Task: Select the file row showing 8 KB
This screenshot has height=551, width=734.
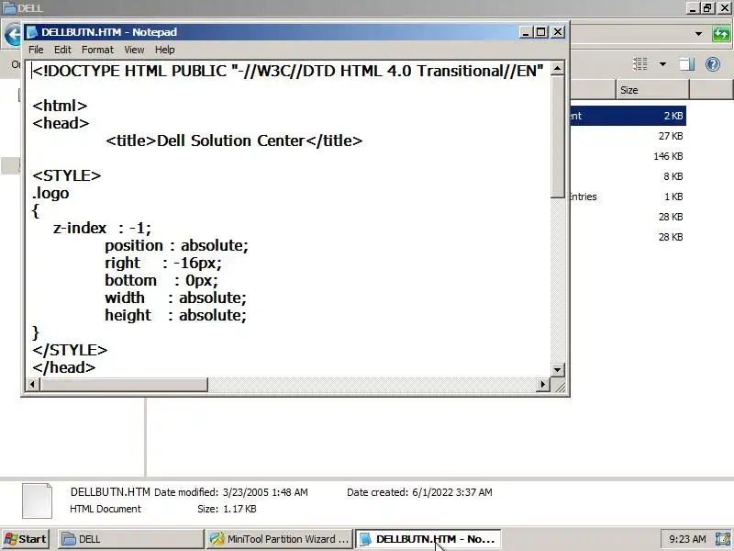Action: coord(628,176)
